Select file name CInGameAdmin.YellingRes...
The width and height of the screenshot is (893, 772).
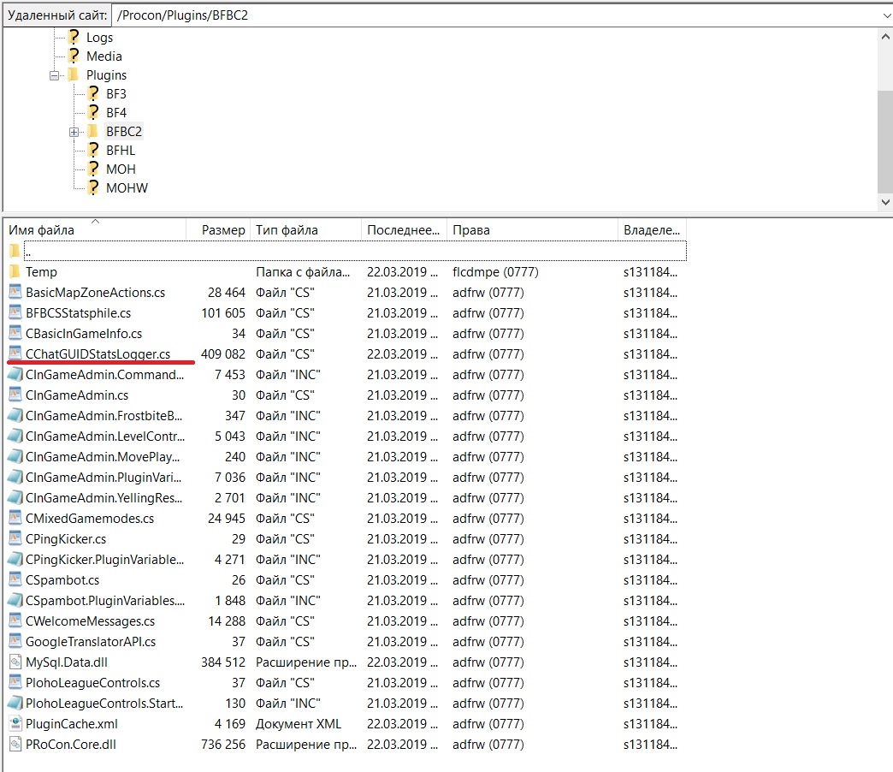pos(104,498)
